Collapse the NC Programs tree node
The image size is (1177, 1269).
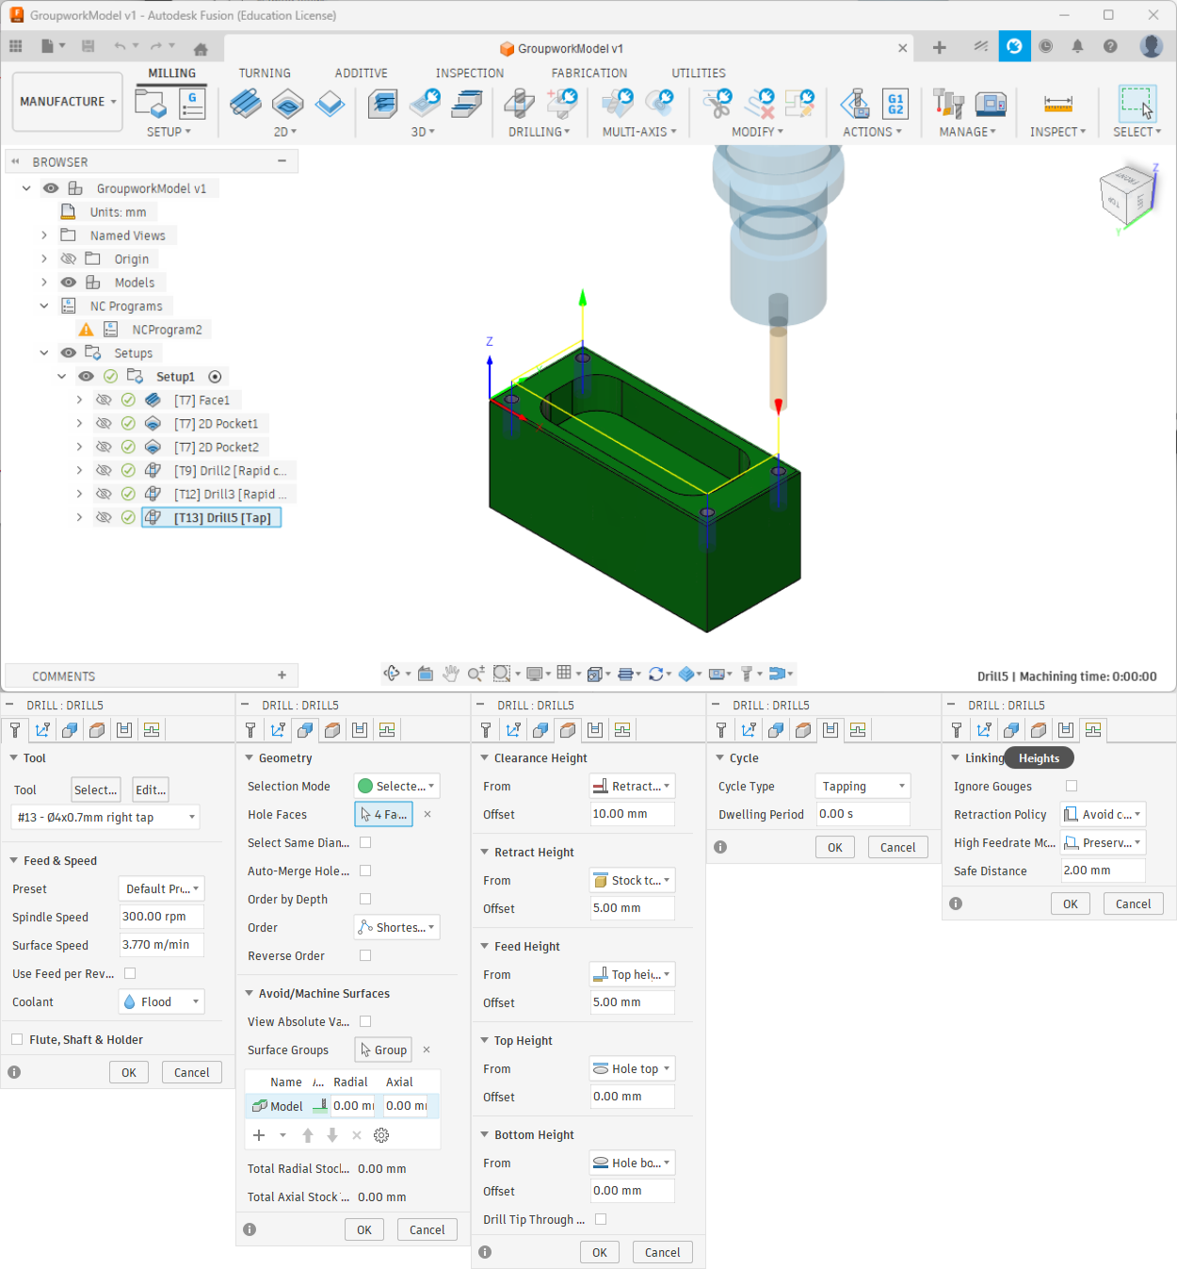coord(44,305)
